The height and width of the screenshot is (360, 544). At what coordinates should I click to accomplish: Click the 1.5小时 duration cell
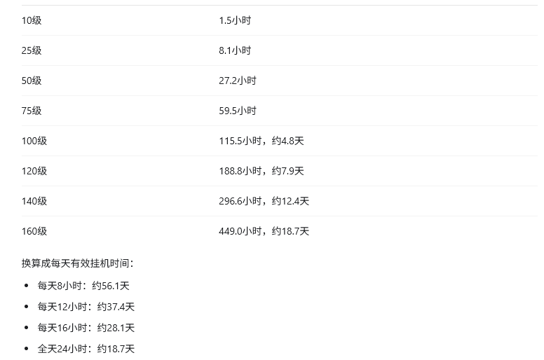coord(235,20)
